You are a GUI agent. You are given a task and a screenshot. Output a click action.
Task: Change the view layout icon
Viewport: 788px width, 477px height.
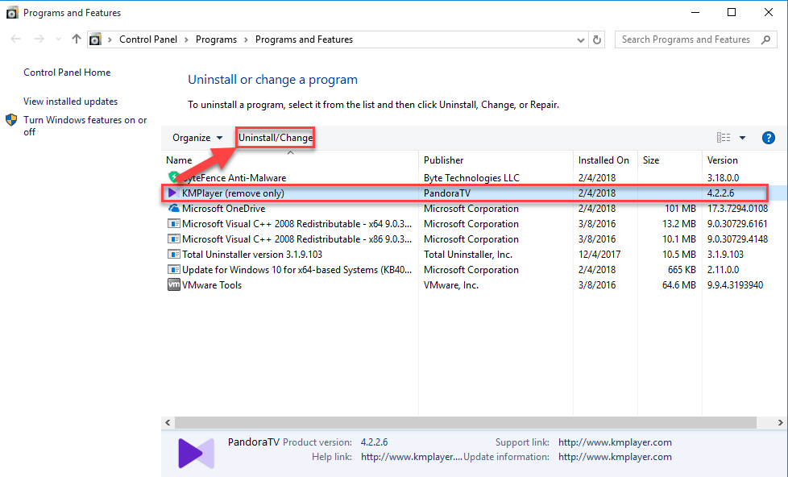(x=724, y=138)
